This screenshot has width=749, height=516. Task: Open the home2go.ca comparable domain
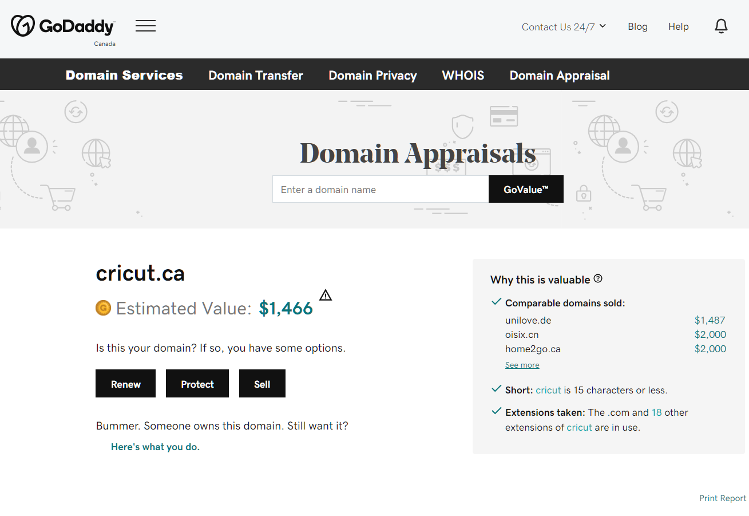click(533, 349)
